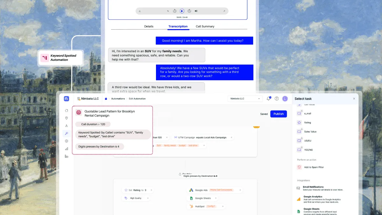This screenshot has height=215, width=382.
Task: Skip the recording forward 15 seconds
Action: [x=189, y=11]
